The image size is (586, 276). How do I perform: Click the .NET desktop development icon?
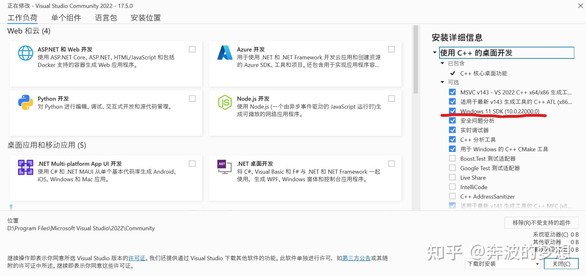click(224, 167)
